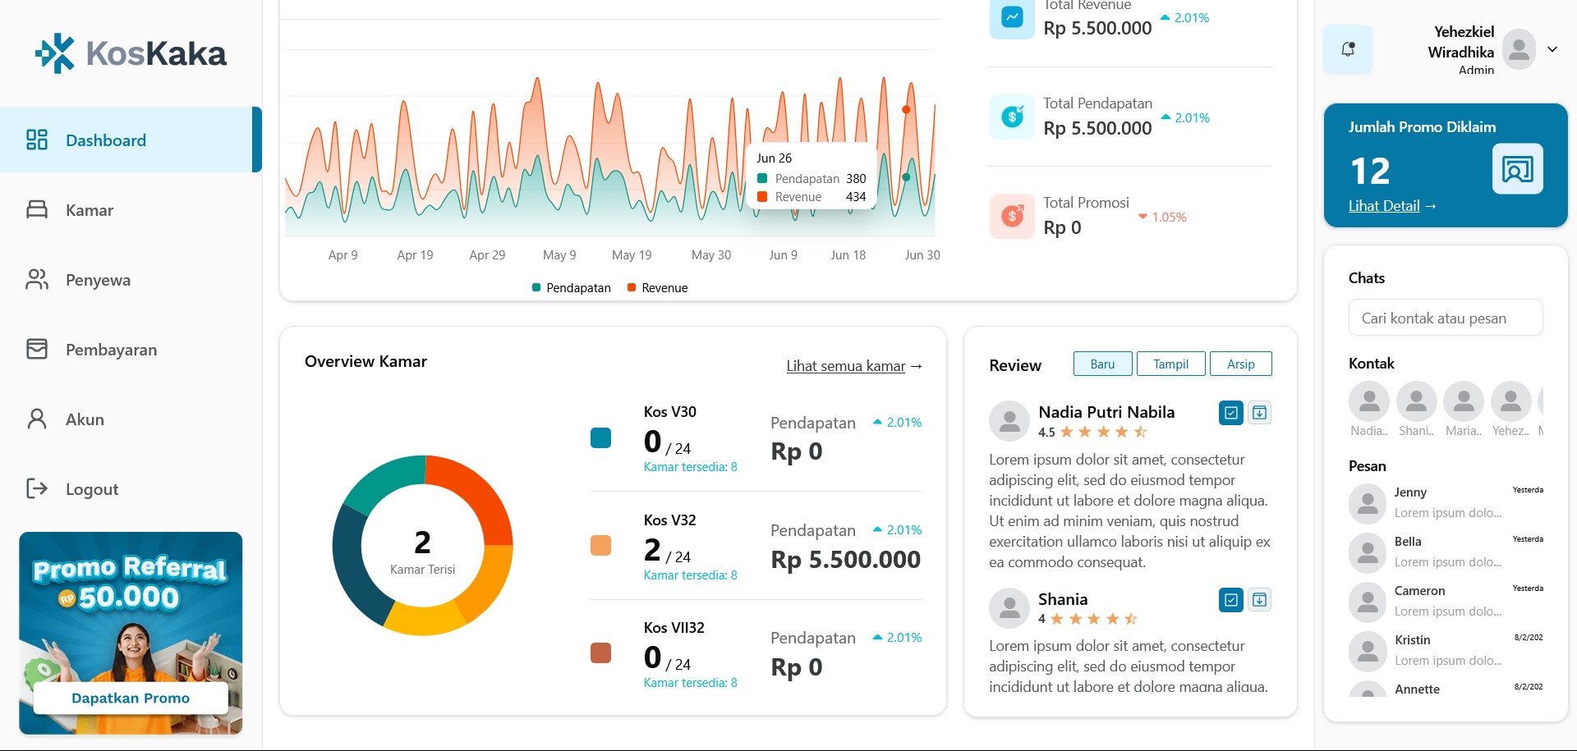Toggle Revenue series in chart legend
This screenshot has width=1577, height=751.
click(x=657, y=288)
